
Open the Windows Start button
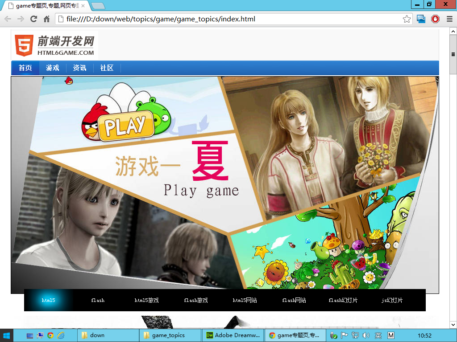(6, 336)
